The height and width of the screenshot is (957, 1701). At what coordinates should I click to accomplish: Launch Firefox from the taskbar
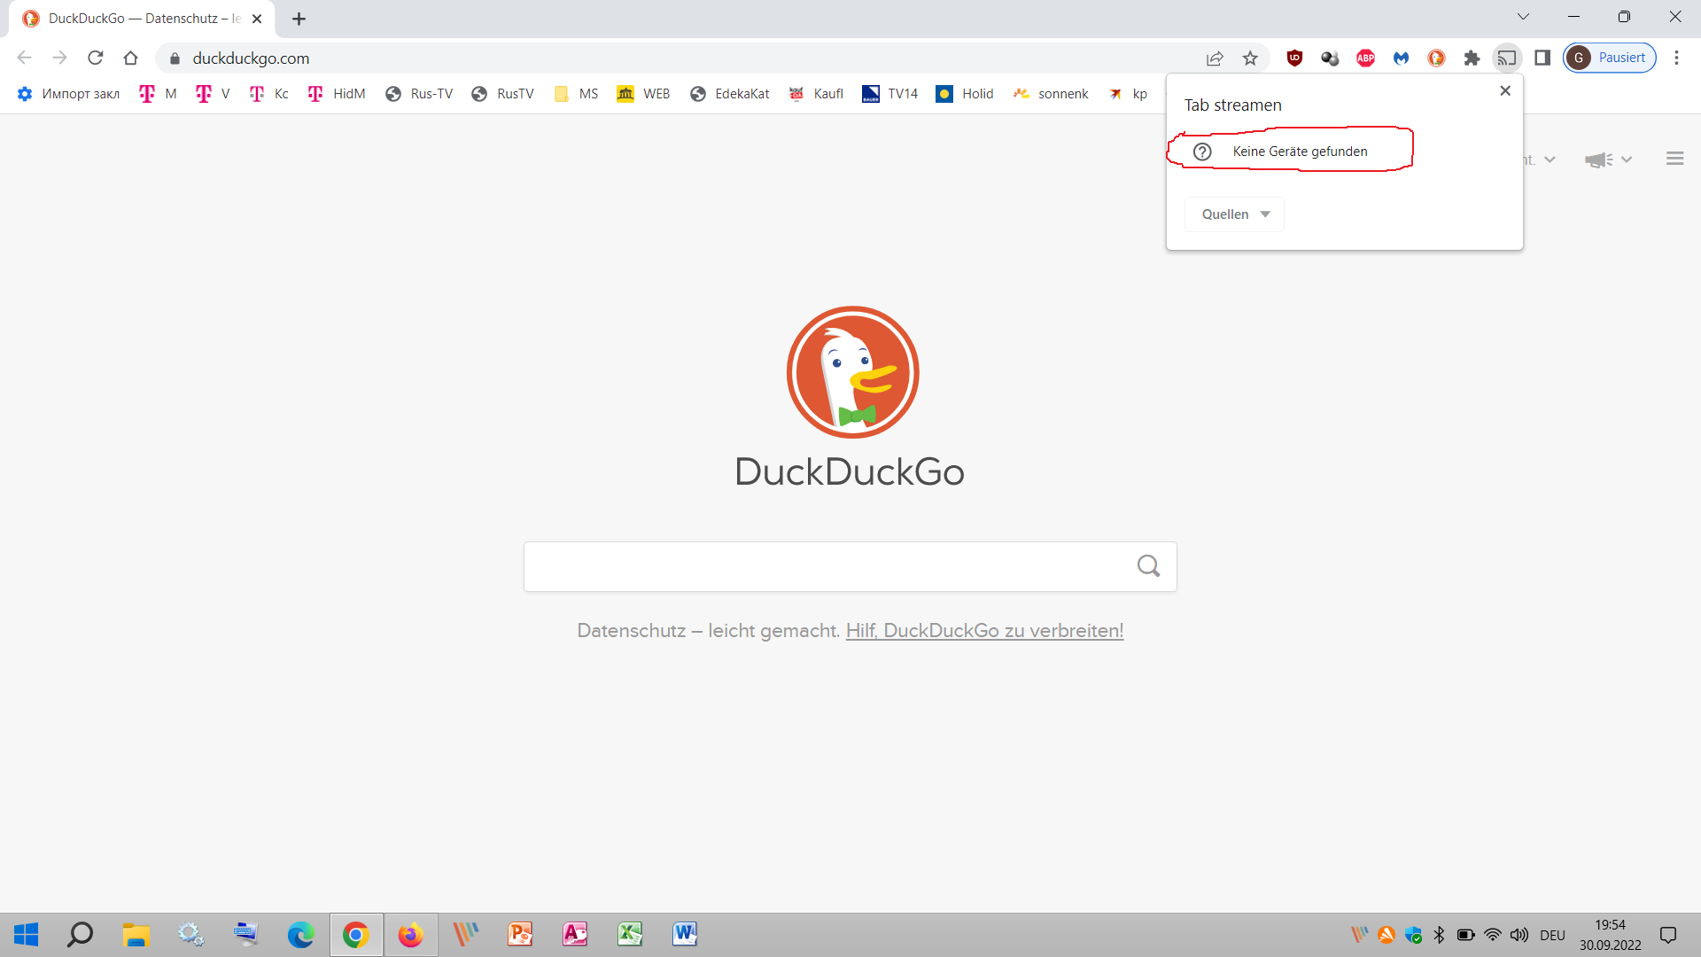tap(410, 935)
